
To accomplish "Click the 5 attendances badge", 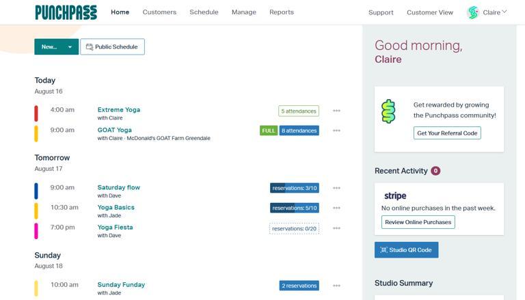I will click(x=299, y=111).
